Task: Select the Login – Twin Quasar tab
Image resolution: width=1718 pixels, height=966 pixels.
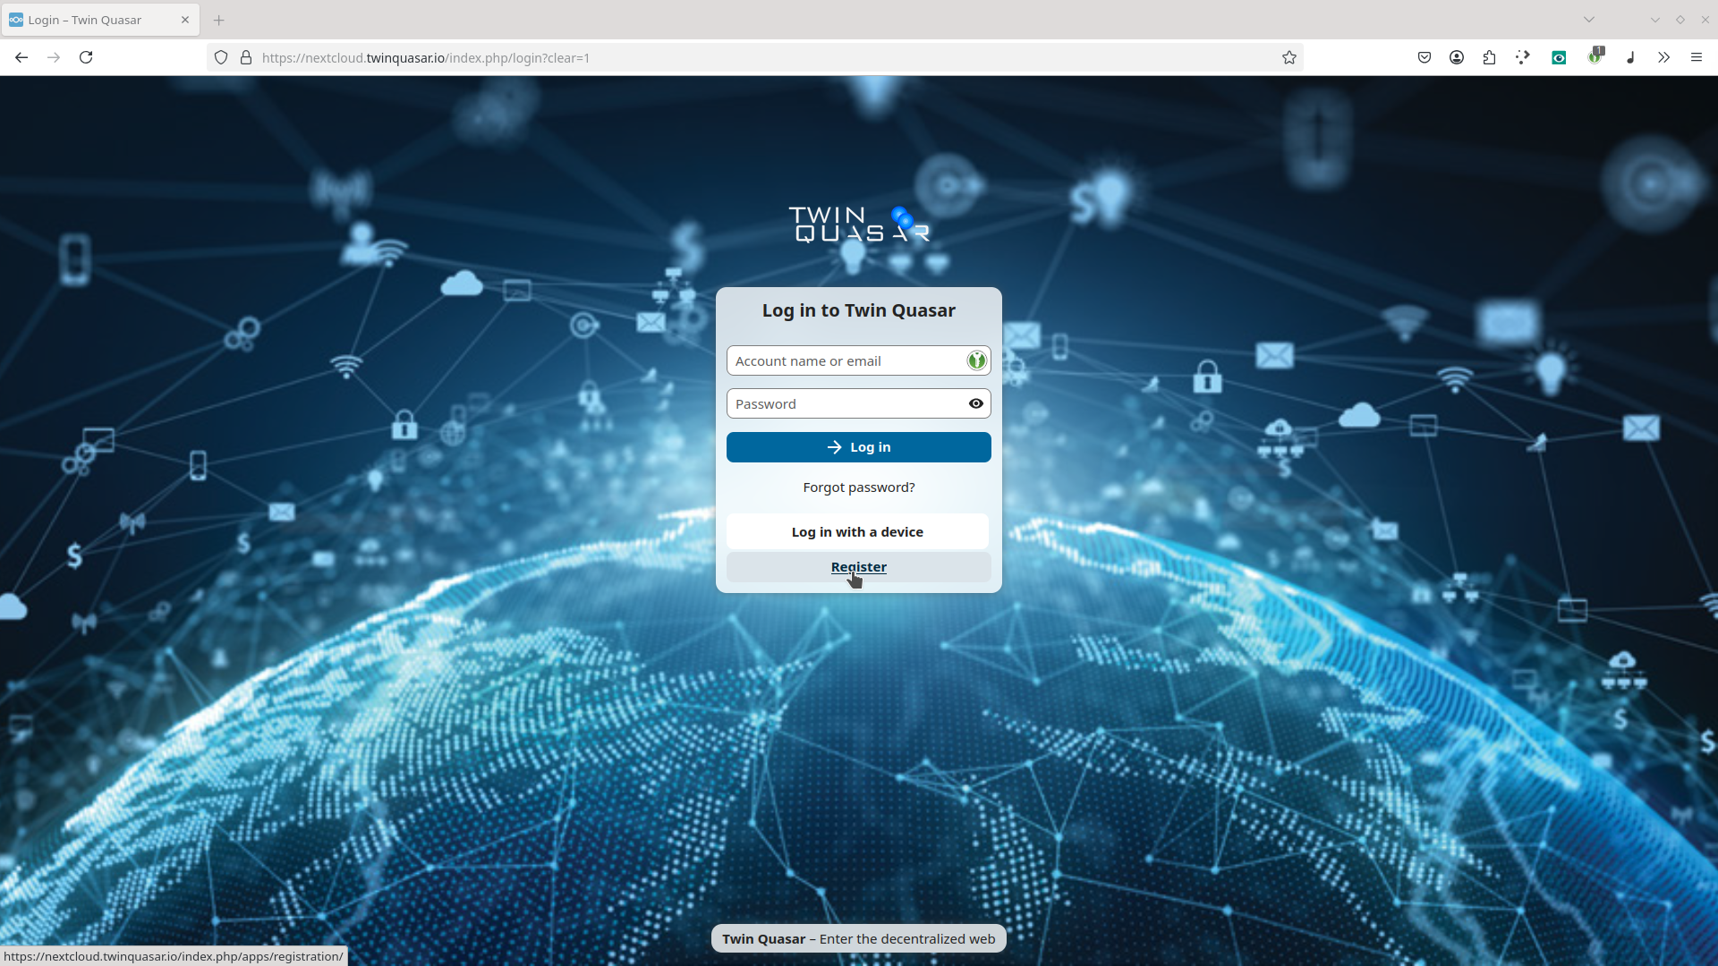Action: 100,20
